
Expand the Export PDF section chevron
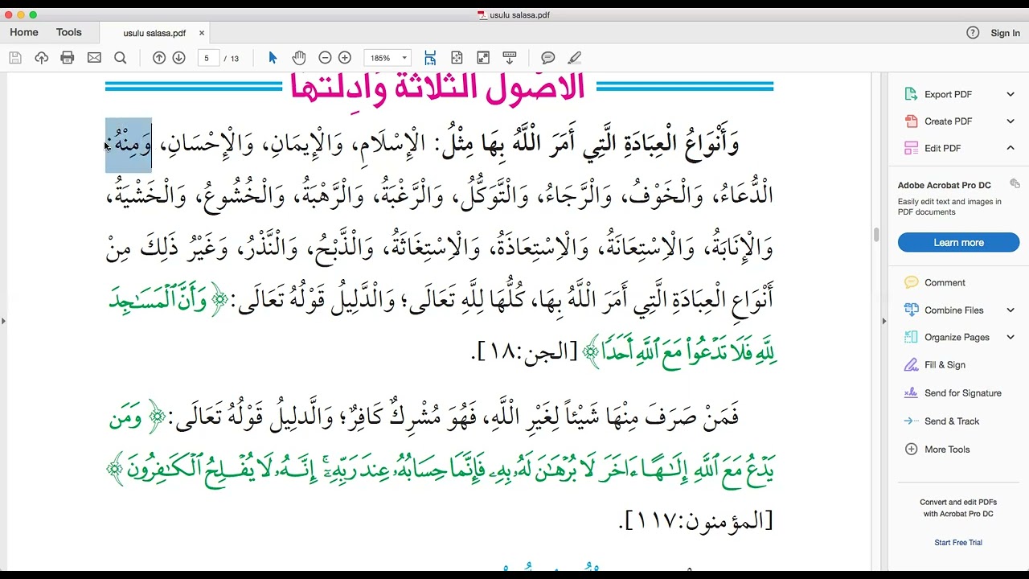(1011, 94)
